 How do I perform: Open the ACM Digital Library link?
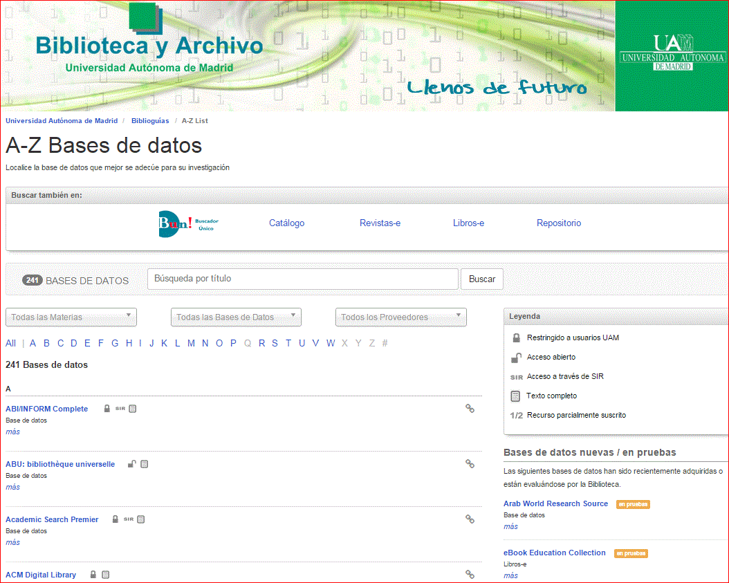pyautogui.click(x=40, y=575)
